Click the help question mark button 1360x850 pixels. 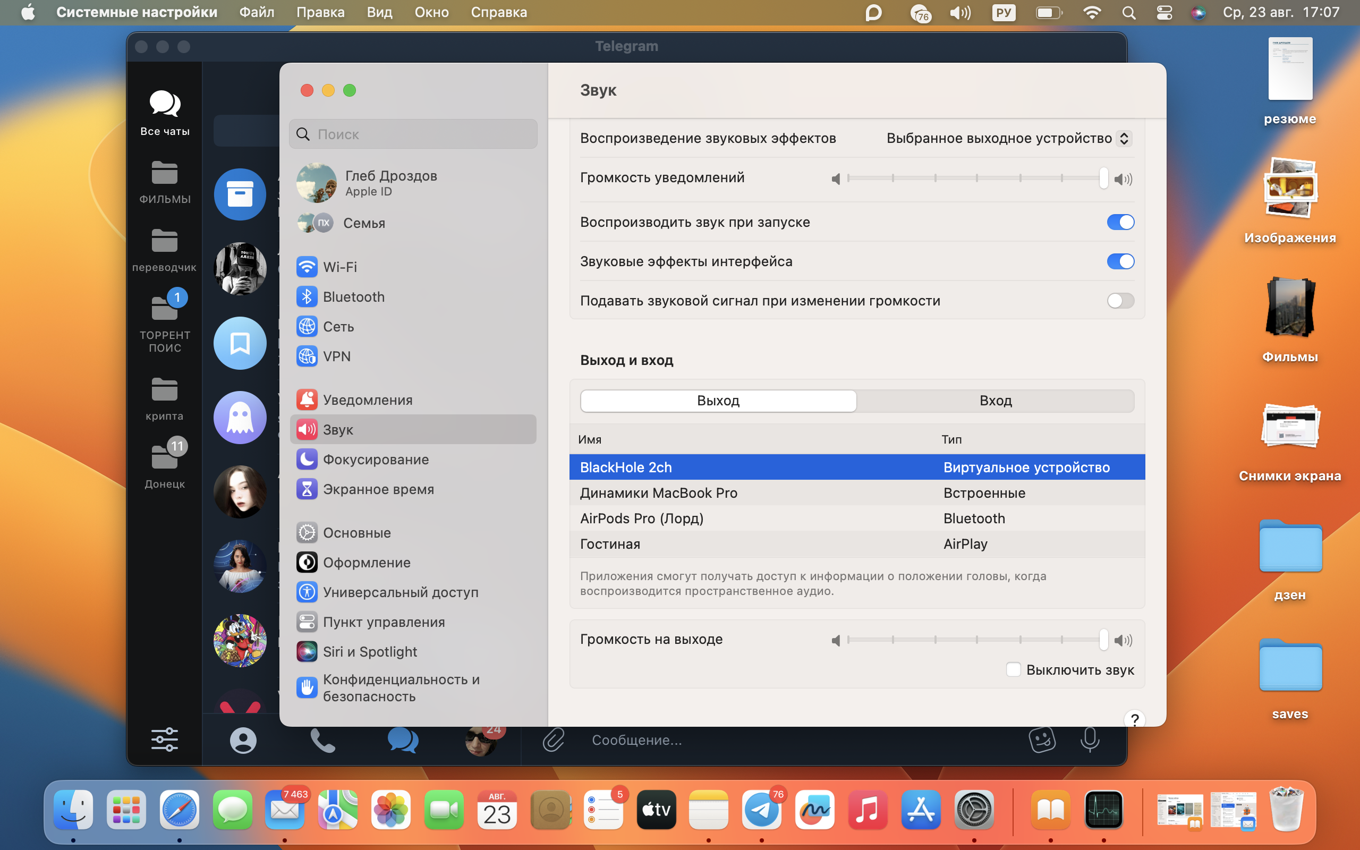pos(1134,719)
